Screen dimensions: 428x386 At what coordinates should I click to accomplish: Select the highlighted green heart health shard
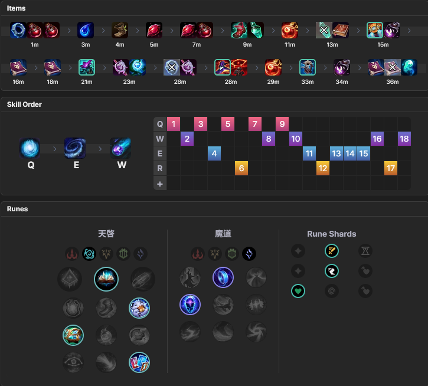coord(298,291)
